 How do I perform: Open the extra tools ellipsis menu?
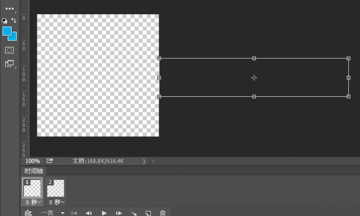coord(9,9)
